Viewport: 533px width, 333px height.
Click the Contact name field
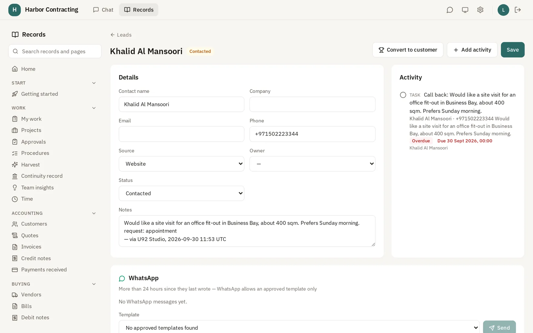(x=181, y=104)
